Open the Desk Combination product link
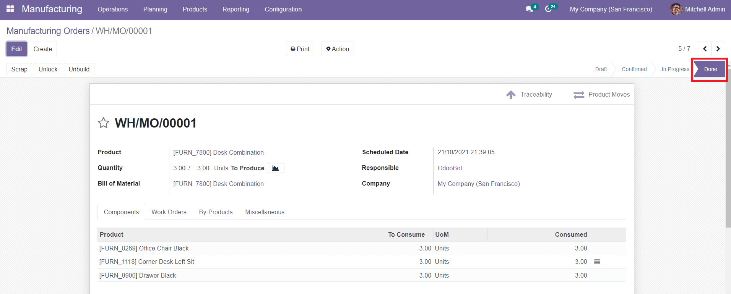 (x=218, y=152)
